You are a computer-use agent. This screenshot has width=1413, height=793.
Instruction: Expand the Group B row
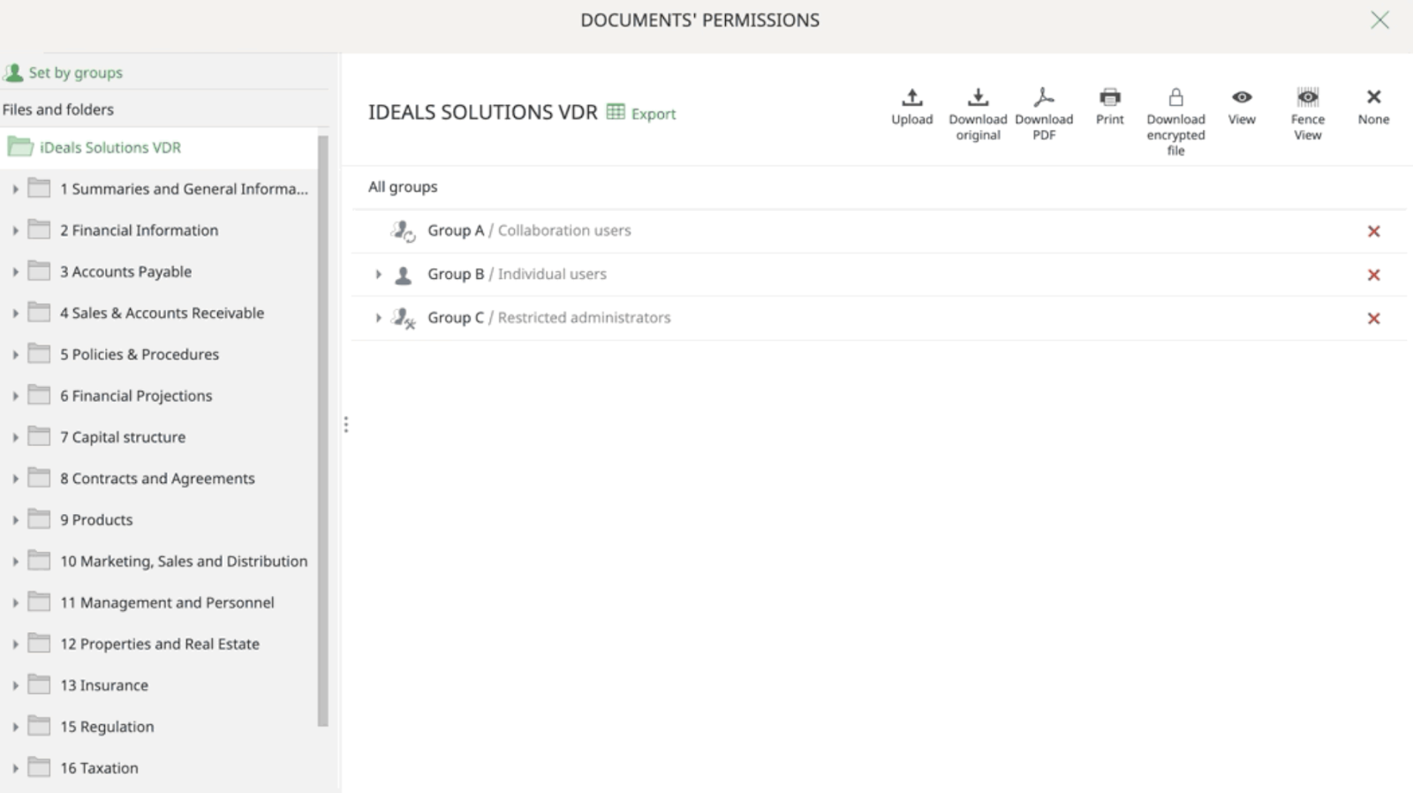pyautogui.click(x=378, y=275)
